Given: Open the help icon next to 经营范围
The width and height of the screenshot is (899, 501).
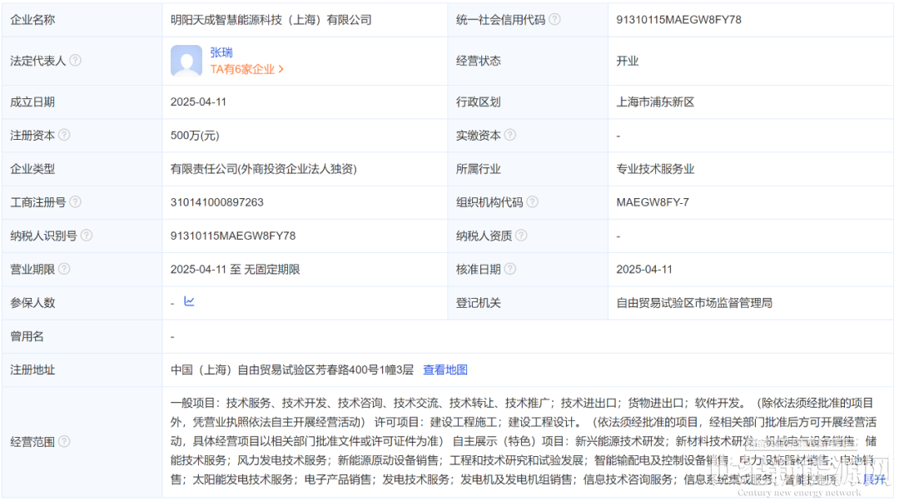Looking at the screenshot, I should 64,441.
